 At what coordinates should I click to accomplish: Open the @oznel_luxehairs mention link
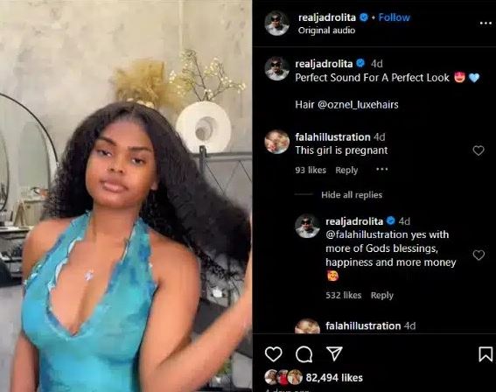(358, 105)
